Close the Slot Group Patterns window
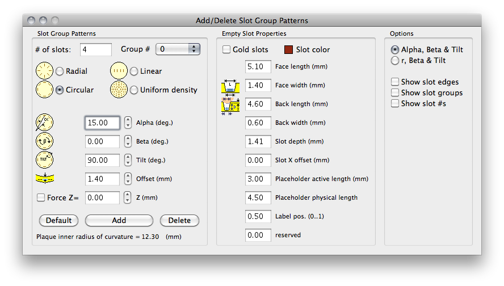The width and height of the screenshot is (504, 286). point(31,20)
